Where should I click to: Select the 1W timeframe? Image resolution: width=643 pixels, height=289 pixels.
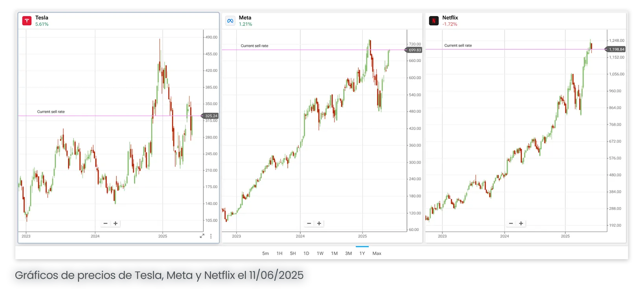[320, 253]
